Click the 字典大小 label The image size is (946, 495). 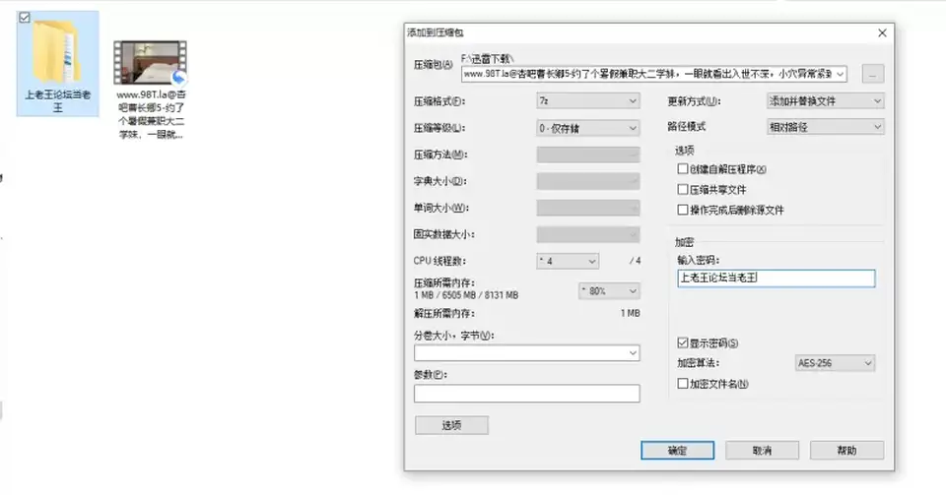tap(440, 181)
